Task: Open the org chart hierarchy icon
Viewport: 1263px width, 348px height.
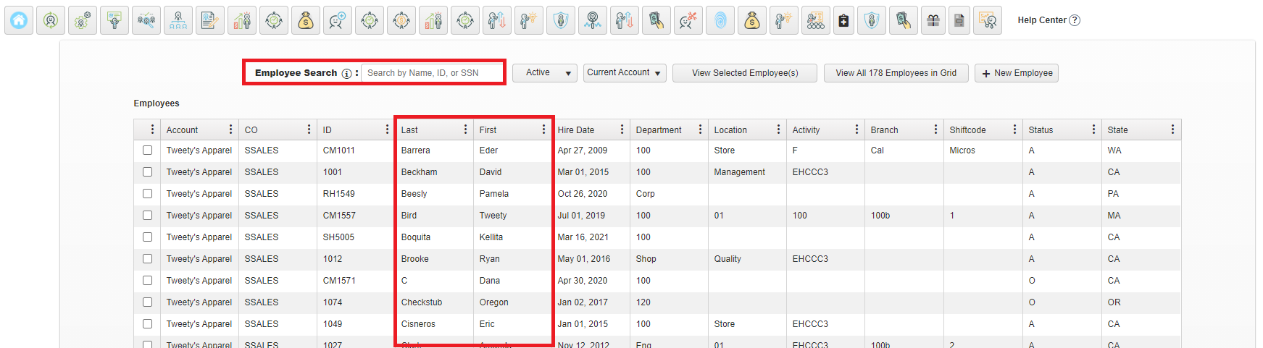Action: (x=178, y=20)
